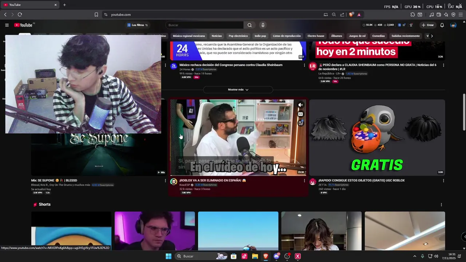
Task: Open browser extensions puzzle icon
Action: point(412,15)
